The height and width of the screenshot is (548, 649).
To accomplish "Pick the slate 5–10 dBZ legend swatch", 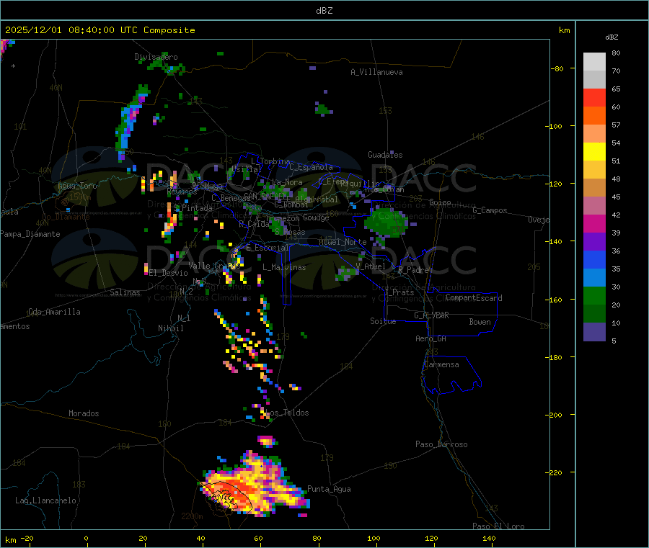I will [594, 332].
